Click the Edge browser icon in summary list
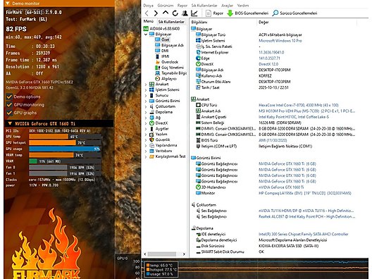This screenshot has height=279, width=372. coord(199,58)
